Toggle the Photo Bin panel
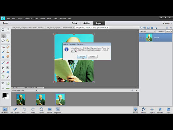The width and height of the screenshot is (173, 130). pos(5,110)
